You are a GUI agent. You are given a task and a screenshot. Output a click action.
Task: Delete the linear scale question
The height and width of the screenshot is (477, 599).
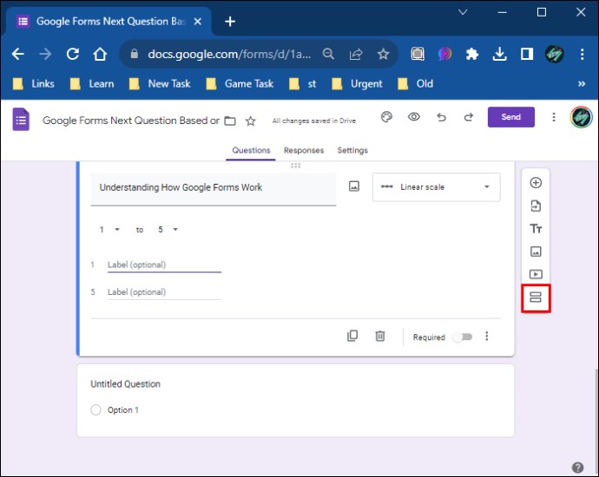coord(379,336)
